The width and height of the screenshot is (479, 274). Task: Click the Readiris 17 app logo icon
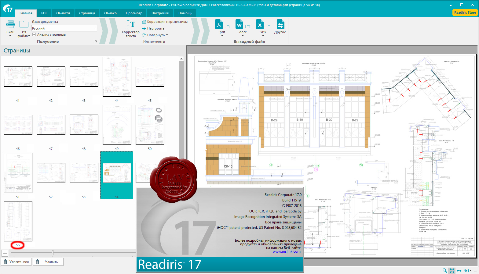click(x=8, y=9)
